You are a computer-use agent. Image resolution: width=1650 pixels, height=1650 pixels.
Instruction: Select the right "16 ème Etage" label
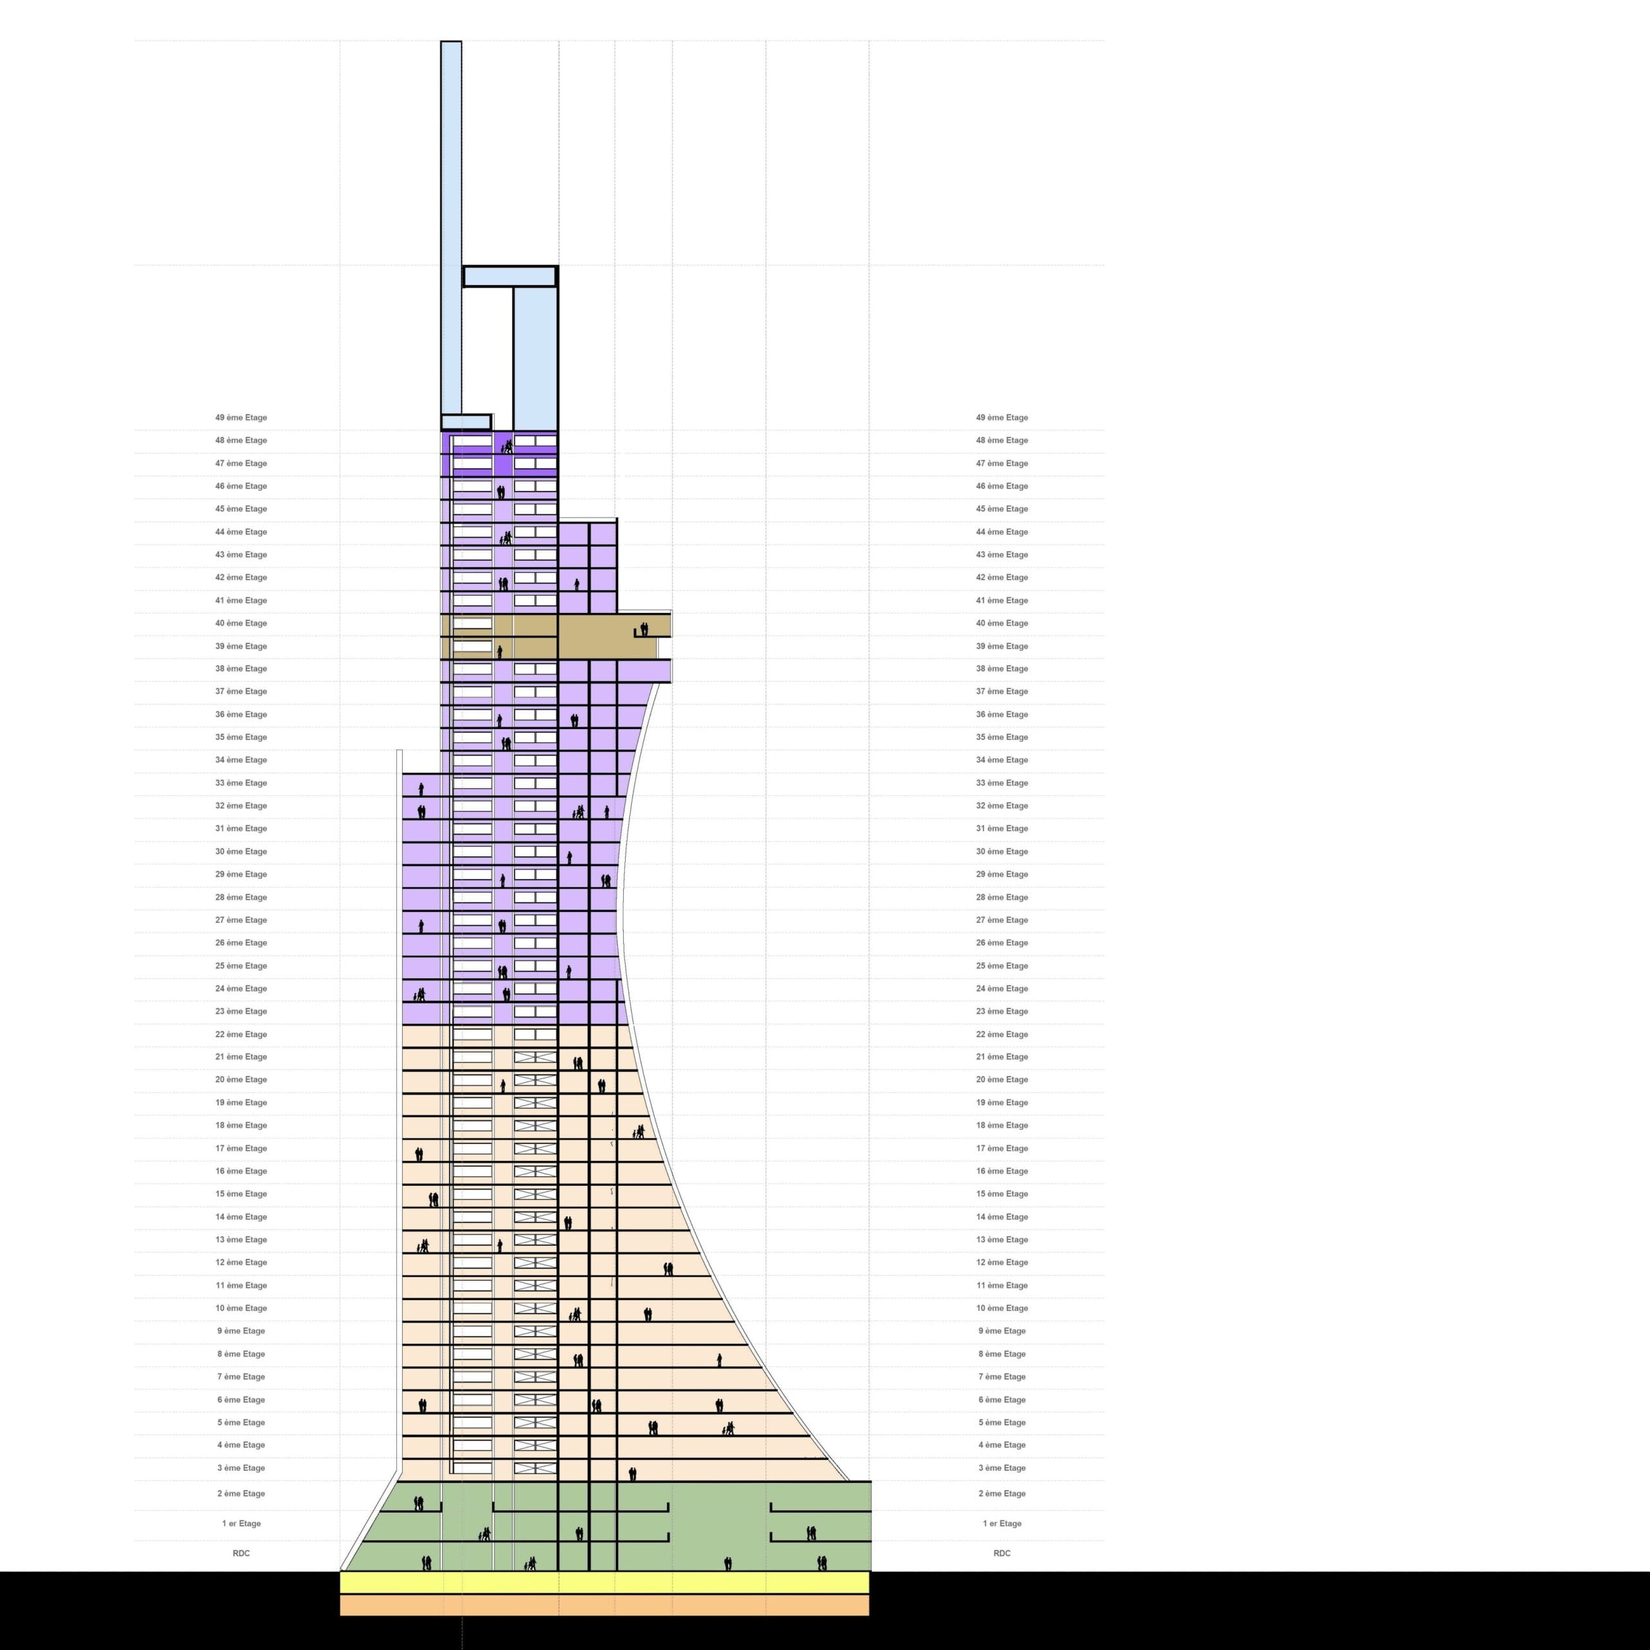(x=1002, y=1171)
